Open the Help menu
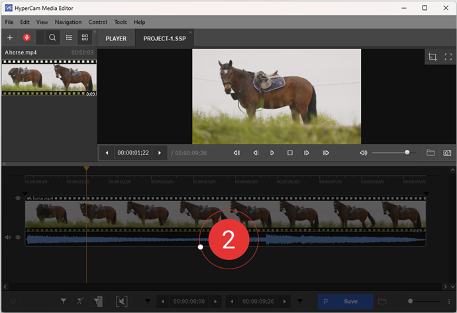 pyautogui.click(x=139, y=22)
